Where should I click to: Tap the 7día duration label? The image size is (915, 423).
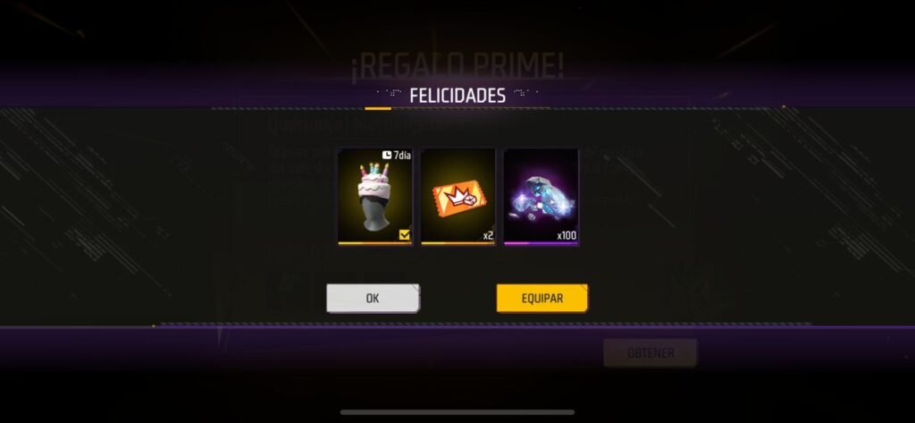402,156
